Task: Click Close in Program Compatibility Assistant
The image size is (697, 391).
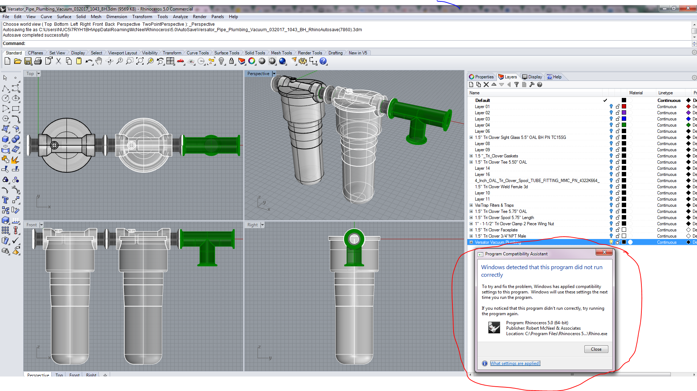Action: [x=596, y=349]
